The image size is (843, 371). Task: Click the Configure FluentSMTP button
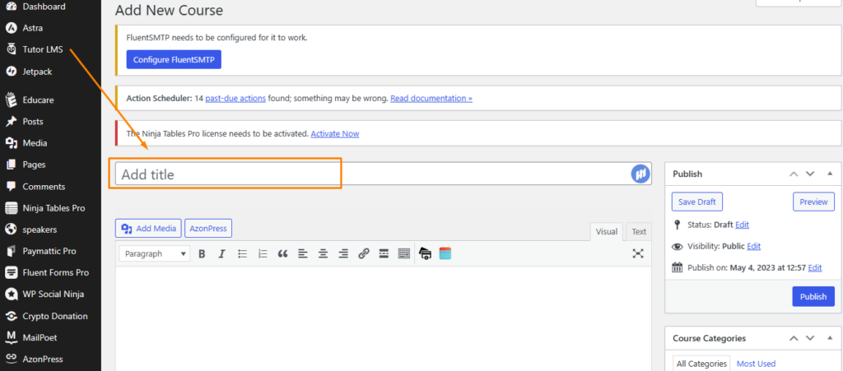coord(174,59)
